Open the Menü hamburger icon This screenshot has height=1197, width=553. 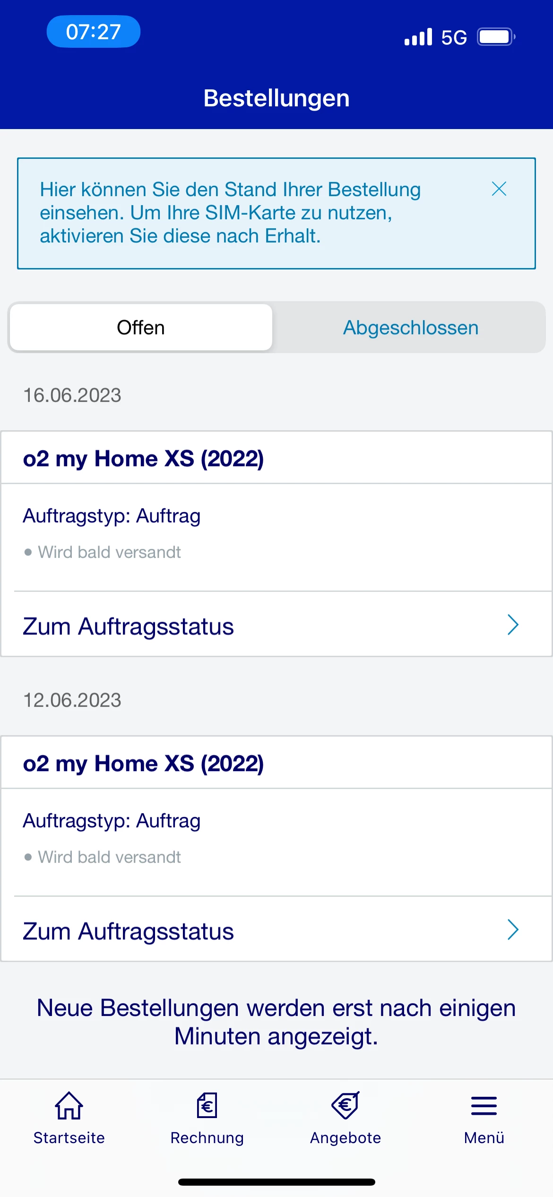point(484,1106)
